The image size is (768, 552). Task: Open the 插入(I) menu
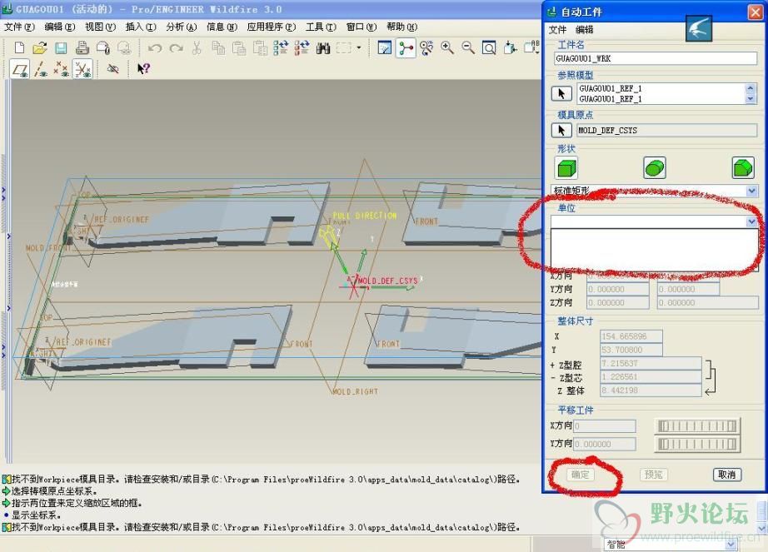[141, 27]
